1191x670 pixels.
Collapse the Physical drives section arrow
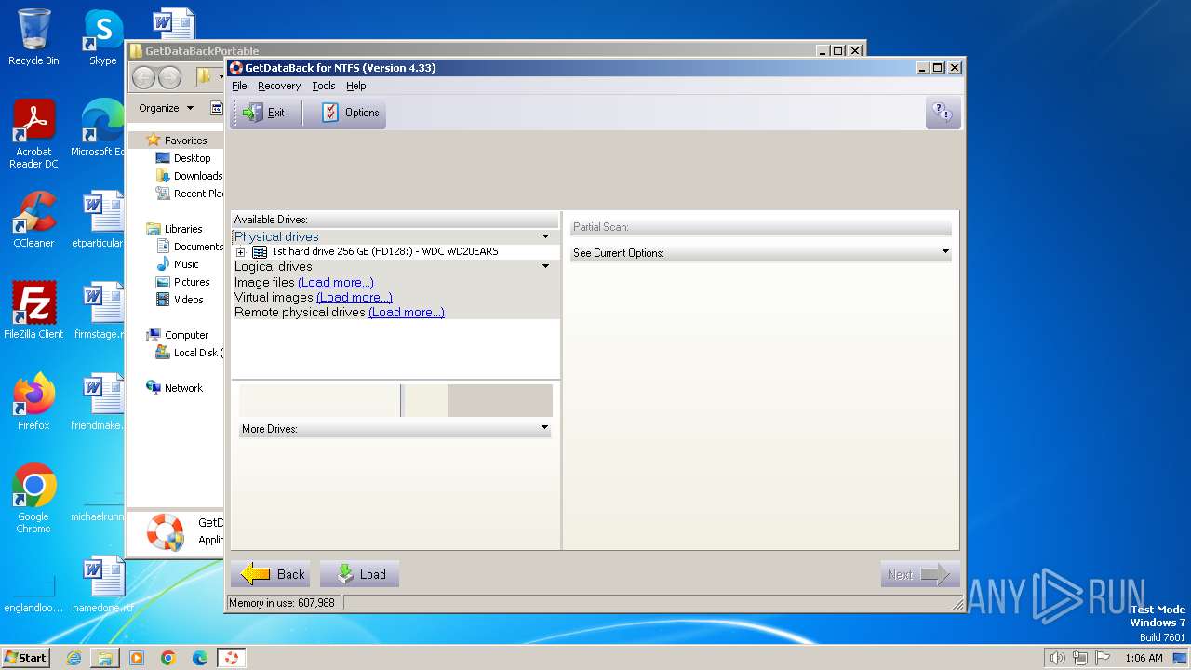coord(546,236)
